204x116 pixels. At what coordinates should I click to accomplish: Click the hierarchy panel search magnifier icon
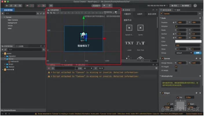coord(38,14)
